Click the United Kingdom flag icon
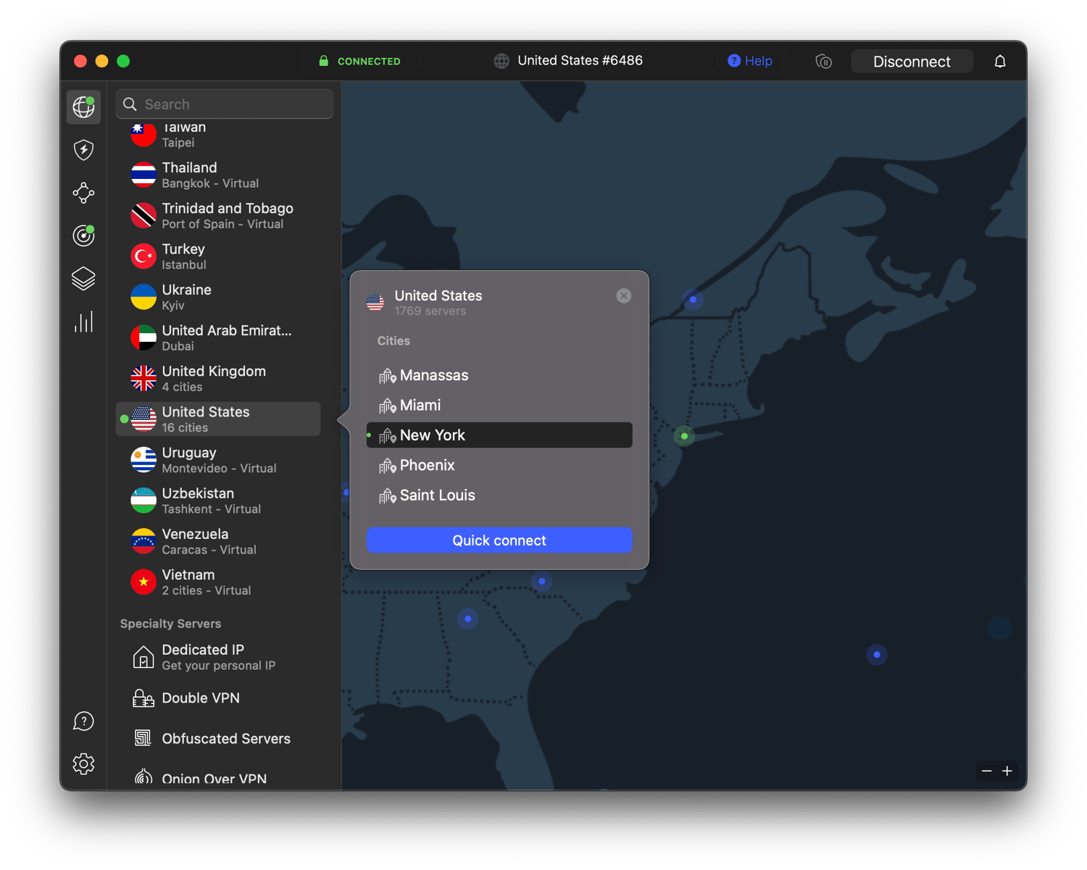 143,378
